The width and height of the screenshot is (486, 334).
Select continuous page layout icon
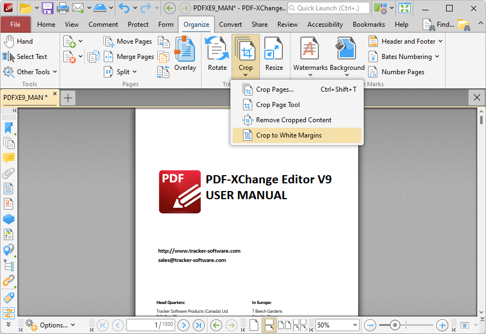[269, 325]
